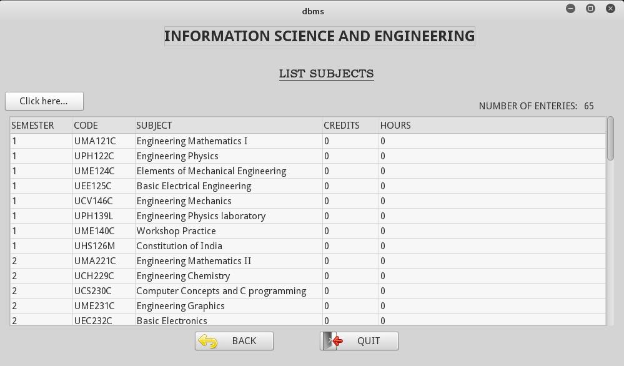The width and height of the screenshot is (624, 366).
Task: Select the UPH122C Engineering Physics row
Action: coord(307,156)
